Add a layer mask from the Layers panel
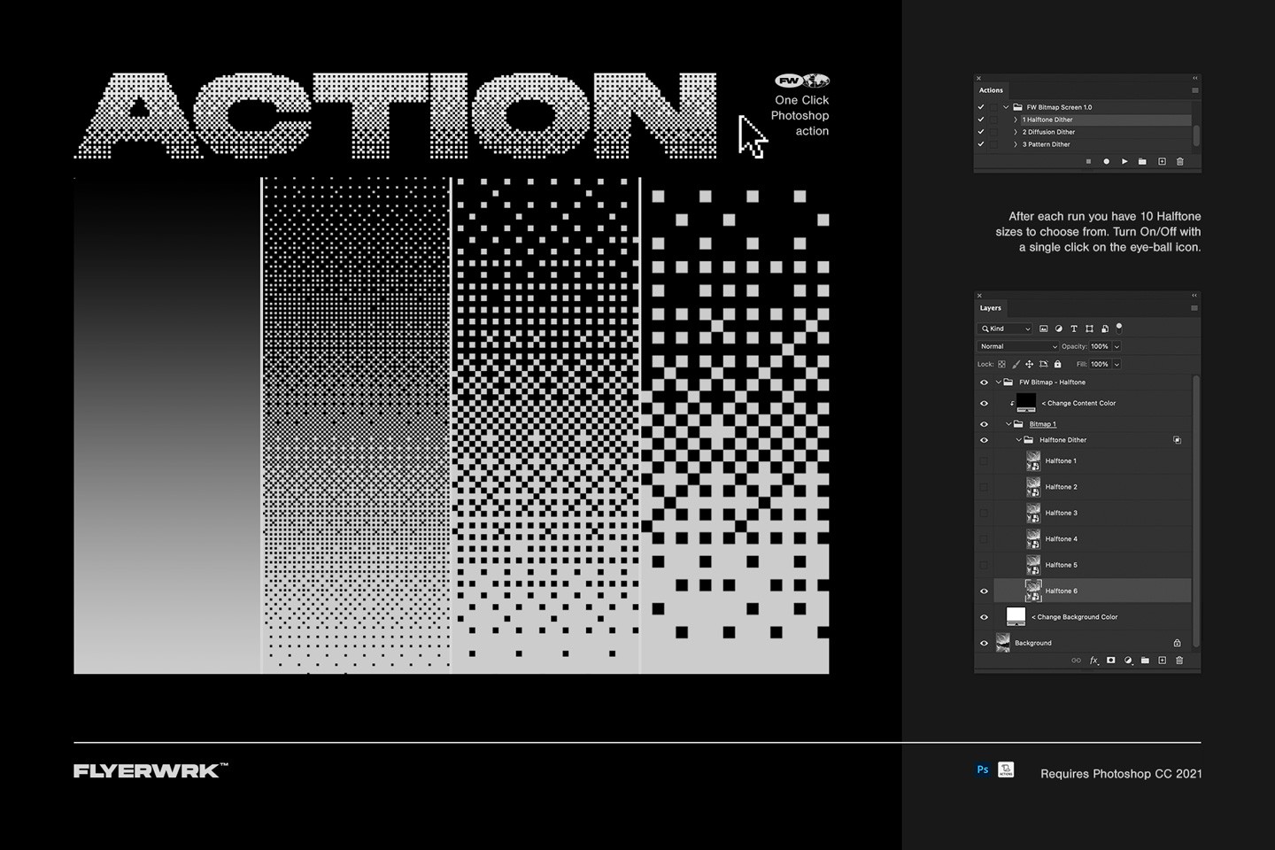 click(x=1111, y=660)
